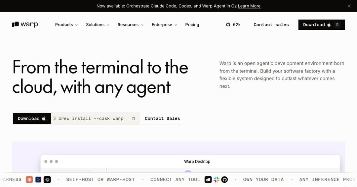357x187 pixels.
Task: Click the Claude icon in the ticker
Action: point(29,179)
